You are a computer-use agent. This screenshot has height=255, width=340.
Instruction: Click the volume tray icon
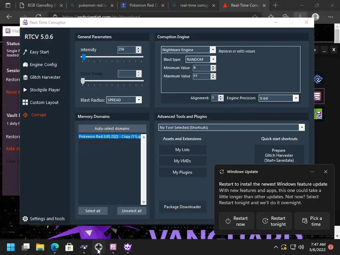301,247
